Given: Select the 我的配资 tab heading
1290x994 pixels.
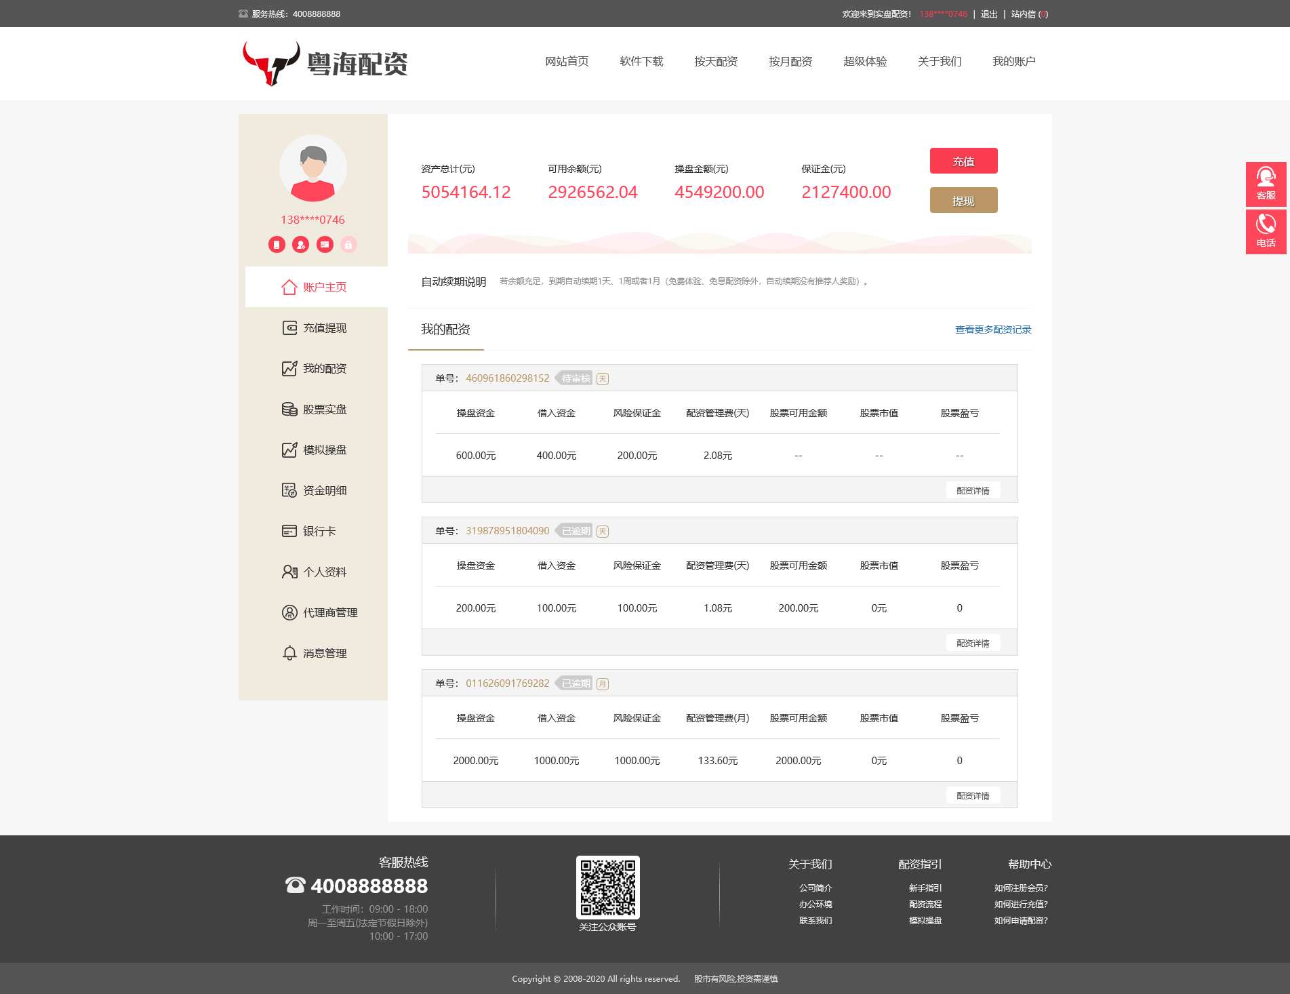Looking at the screenshot, I should click(445, 330).
